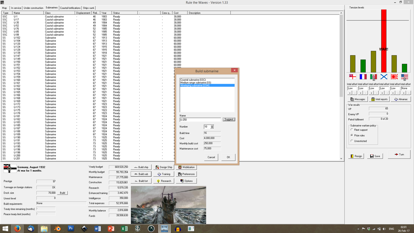Viewport: 414px width, 233px height.
Task: Switch to the Ships sunk tab
Action: (x=89, y=8)
